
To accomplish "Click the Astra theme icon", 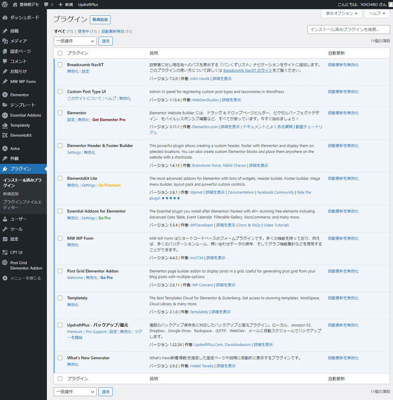I will point(5,148).
